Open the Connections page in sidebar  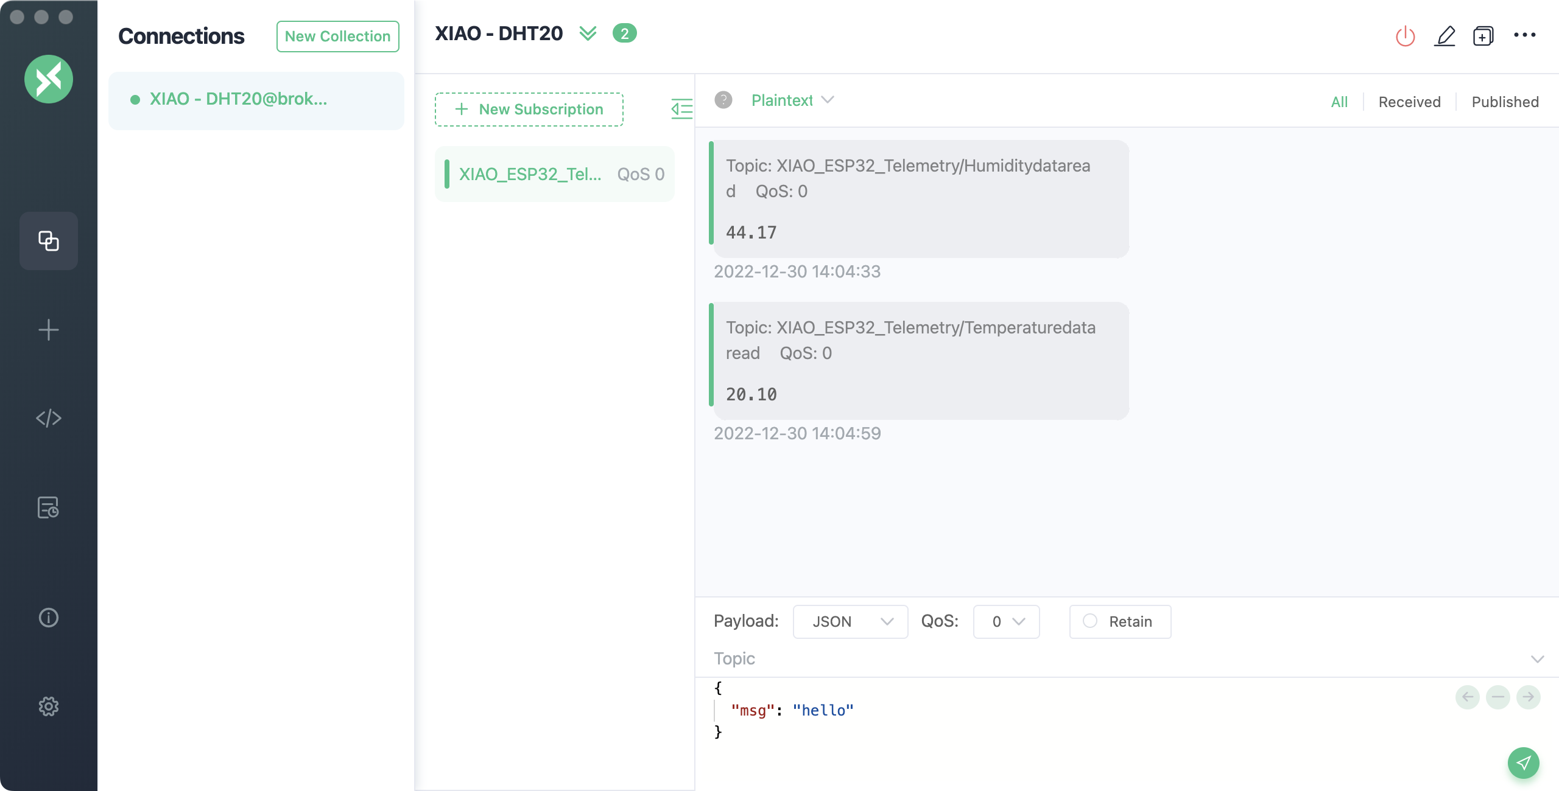(x=49, y=241)
